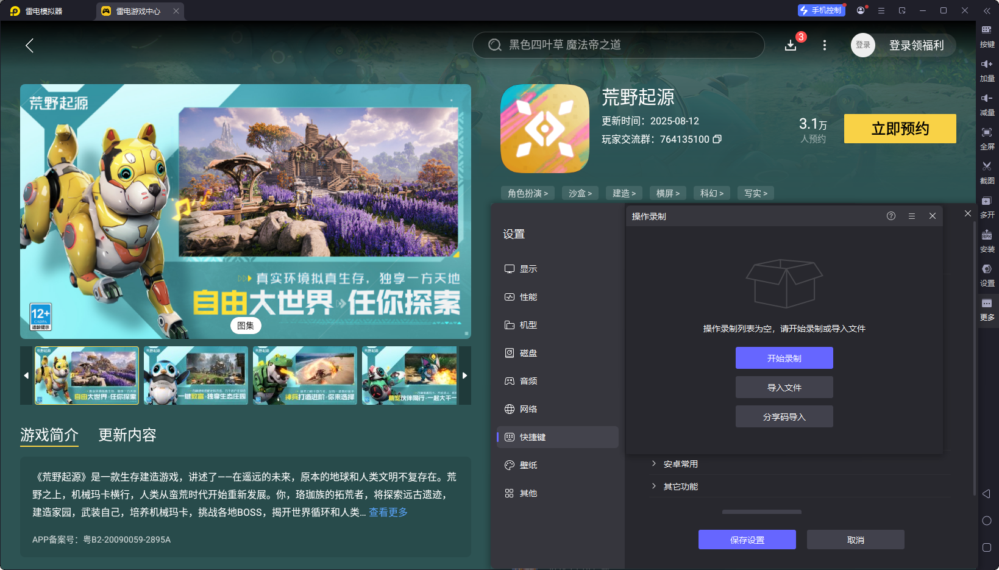This screenshot has height=570, width=999.
Task: Click the volume up (加量) icon
Action: pos(987,70)
